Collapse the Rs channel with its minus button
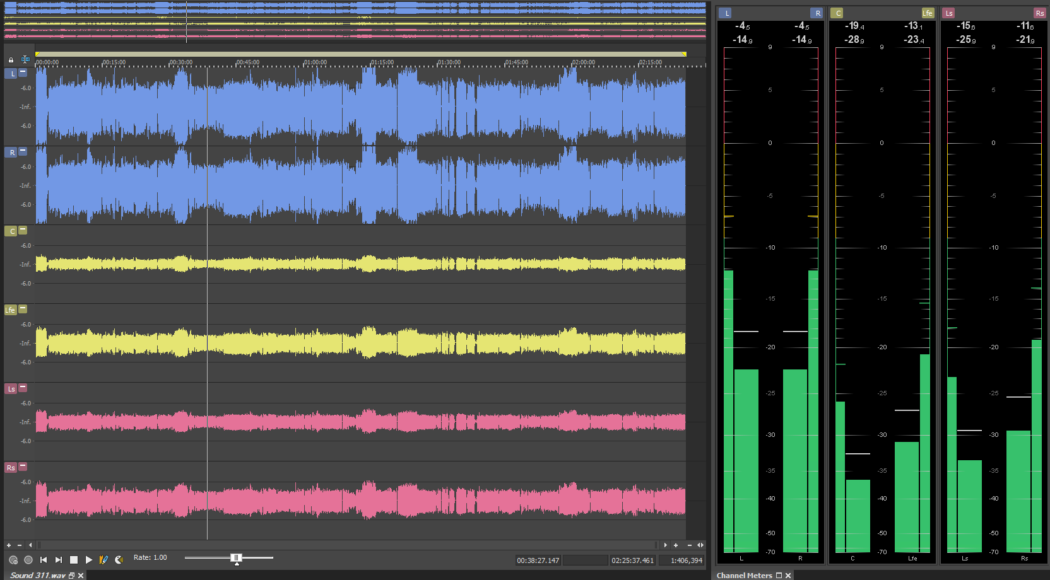This screenshot has height=580, width=1050. 23,466
